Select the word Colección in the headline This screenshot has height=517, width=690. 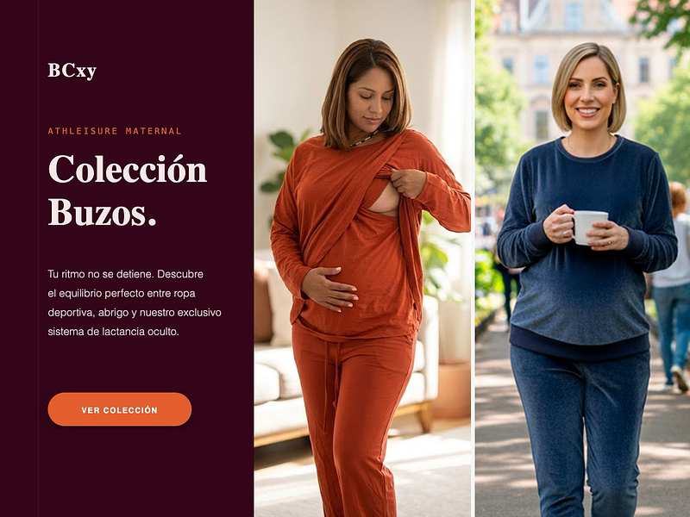point(128,169)
